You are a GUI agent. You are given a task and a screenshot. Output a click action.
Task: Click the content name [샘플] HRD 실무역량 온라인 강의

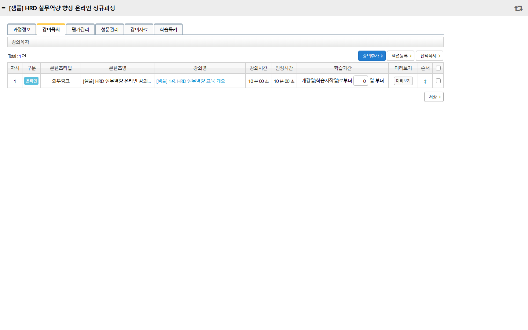[x=117, y=81]
